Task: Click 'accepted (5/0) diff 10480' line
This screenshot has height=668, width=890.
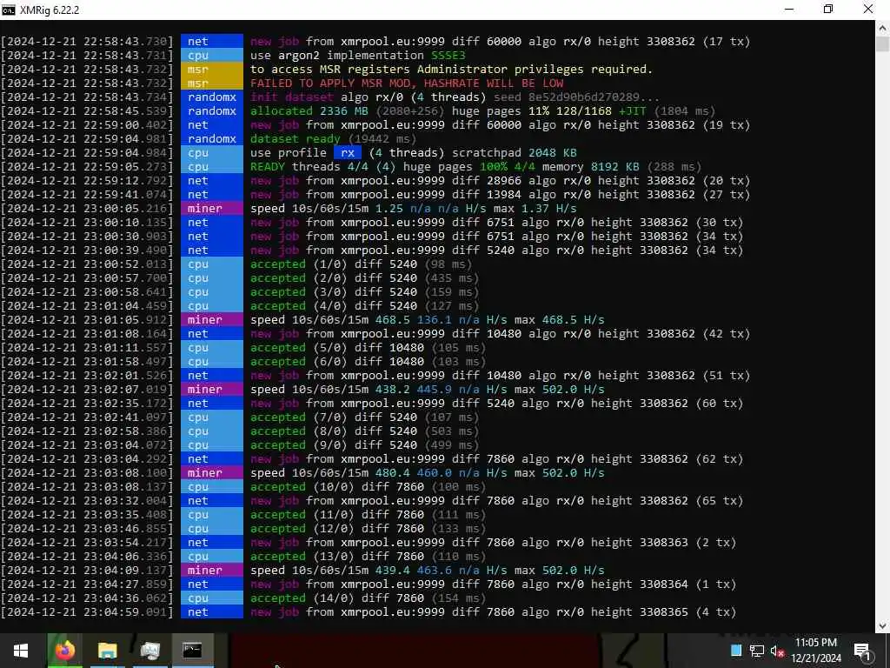Action: (368, 348)
